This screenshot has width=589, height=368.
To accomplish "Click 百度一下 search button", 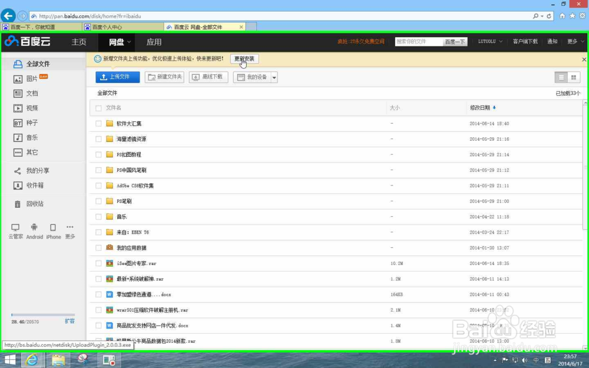I will coord(455,42).
